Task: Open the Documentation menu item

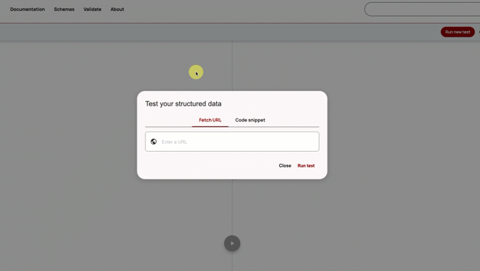Action: click(27, 9)
